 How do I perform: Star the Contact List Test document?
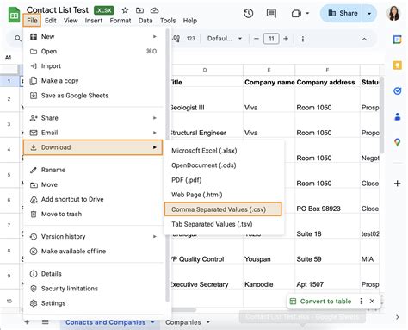125,10
